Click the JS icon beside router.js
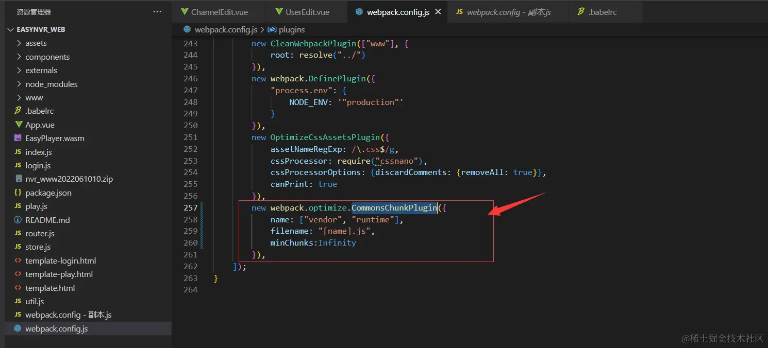This screenshot has height=348, width=768. [x=18, y=233]
